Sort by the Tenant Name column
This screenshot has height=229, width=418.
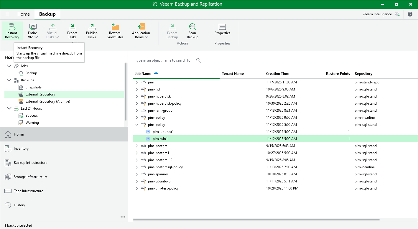tap(233, 74)
